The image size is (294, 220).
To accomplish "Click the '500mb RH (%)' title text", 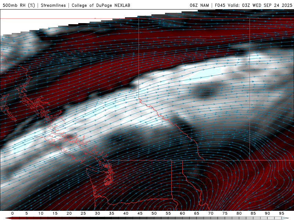I will (x=19, y=5).
